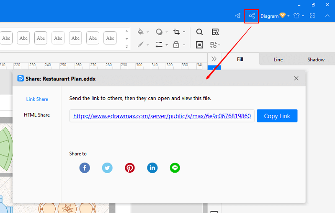Share to LinkedIn
Screen dimensions: 335x213
(152, 168)
